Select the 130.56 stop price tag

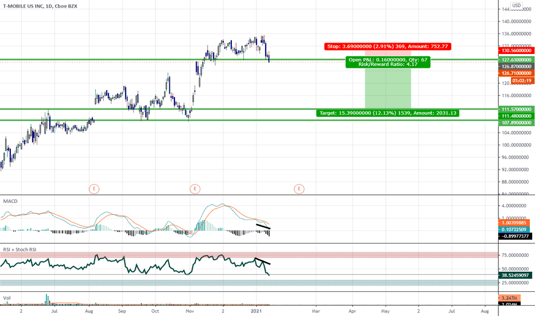tap(516, 51)
